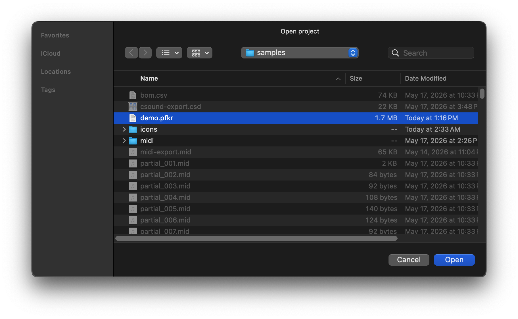Open the Tags sidebar section
The height and width of the screenshot is (319, 518).
[48, 90]
